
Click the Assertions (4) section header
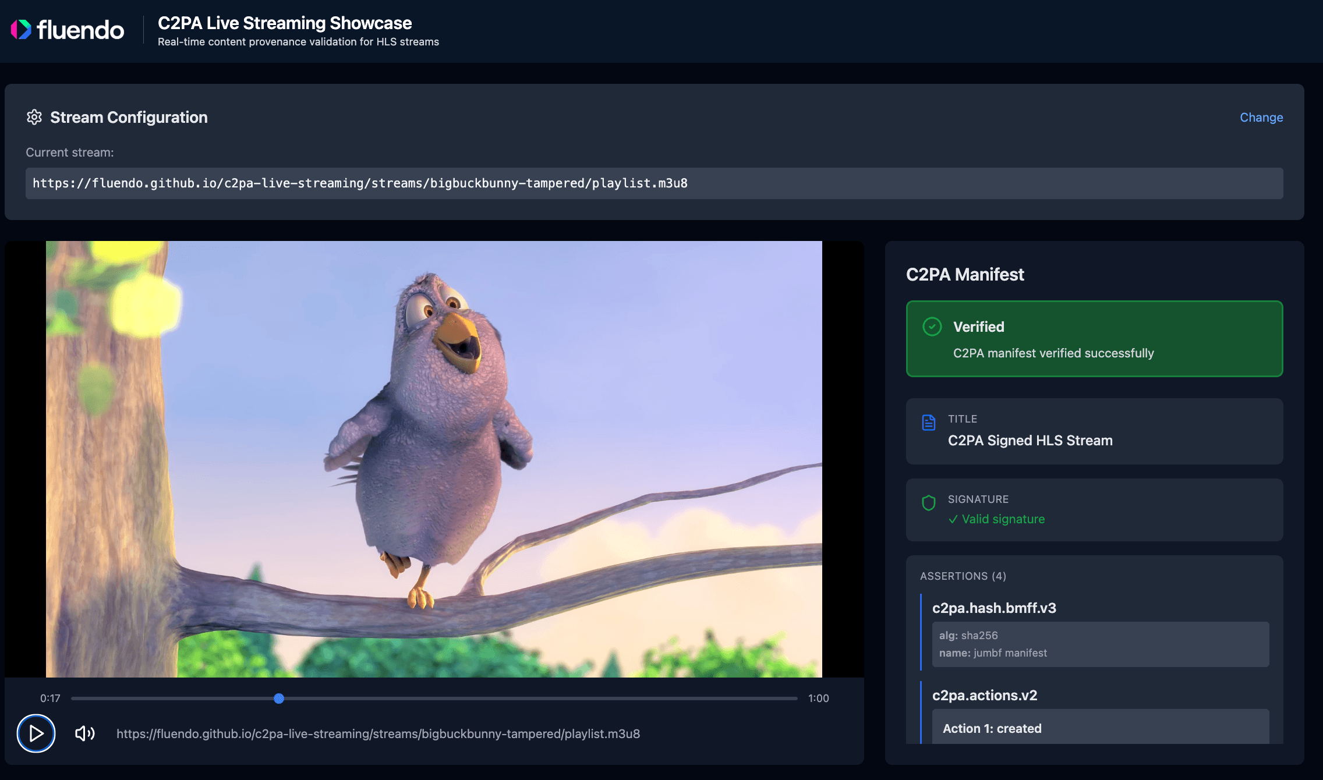[x=963, y=576]
